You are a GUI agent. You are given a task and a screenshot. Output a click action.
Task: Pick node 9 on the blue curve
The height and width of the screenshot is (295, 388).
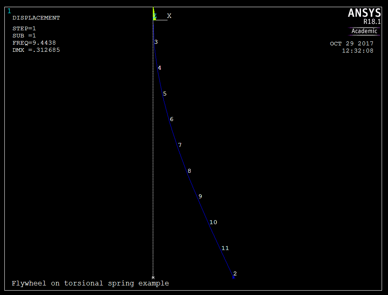[x=200, y=197]
